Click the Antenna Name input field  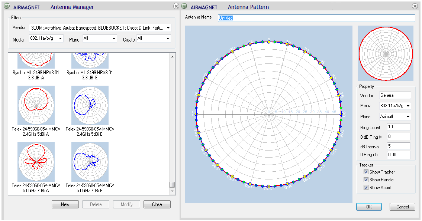point(316,18)
